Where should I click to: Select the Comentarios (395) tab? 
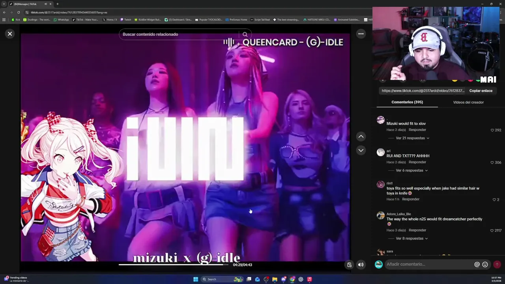pos(407,102)
